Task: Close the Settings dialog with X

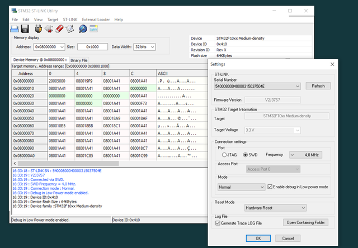Action: point(332,64)
